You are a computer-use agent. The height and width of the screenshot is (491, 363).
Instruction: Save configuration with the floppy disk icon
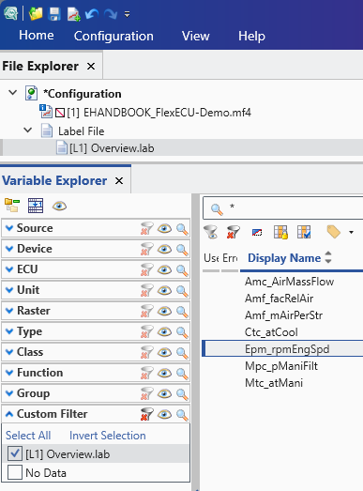coord(54,14)
